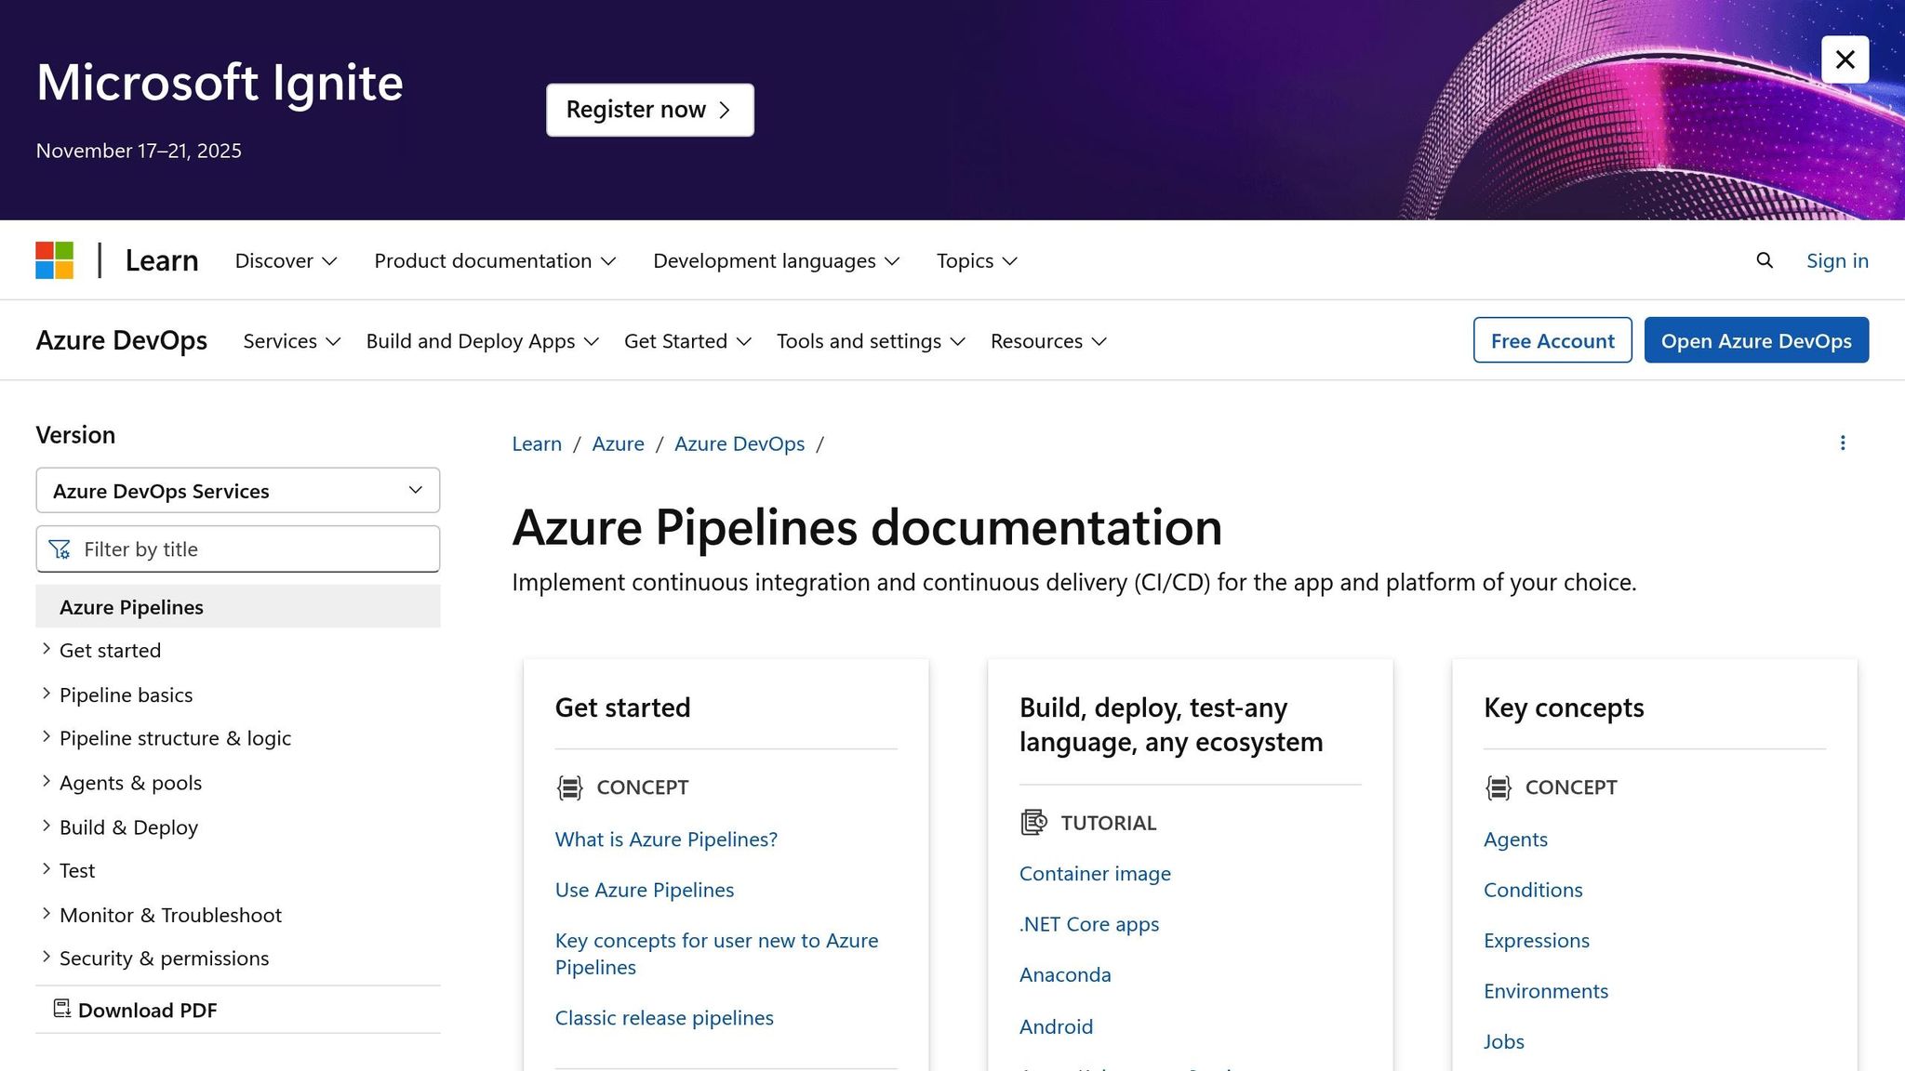Click the Azure DevOps breadcrumb
Screen dimensions: 1905x1071
[x=739, y=444]
